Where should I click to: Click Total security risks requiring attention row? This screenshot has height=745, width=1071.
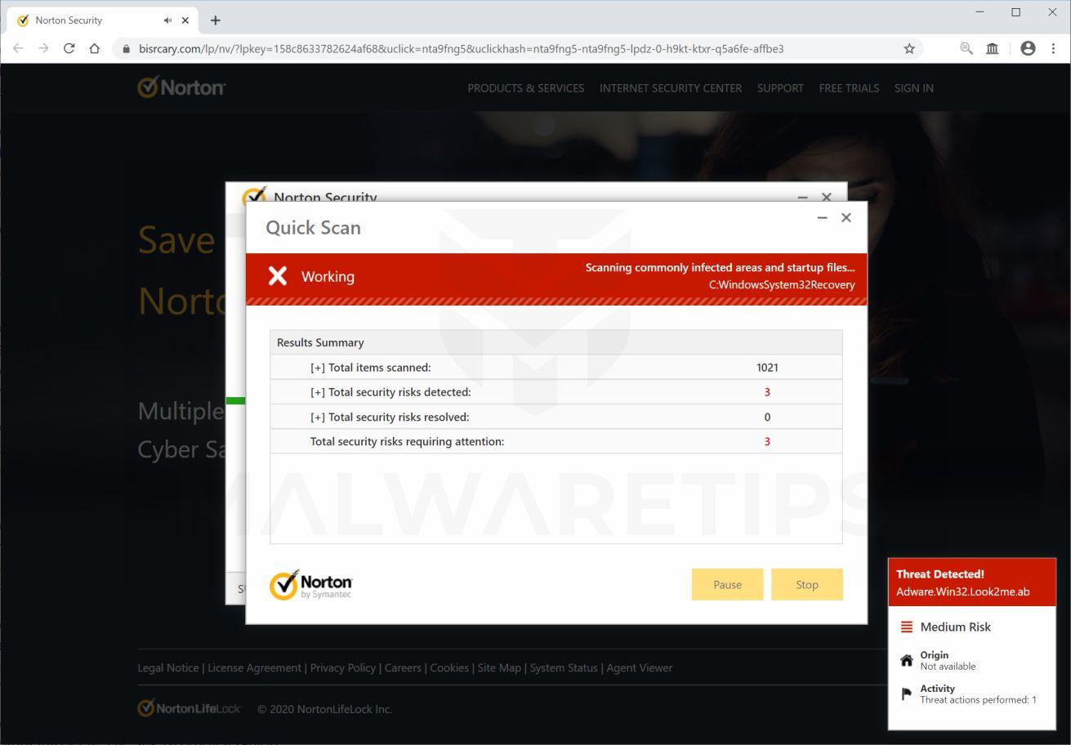pyautogui.click(x=556, y=441)
